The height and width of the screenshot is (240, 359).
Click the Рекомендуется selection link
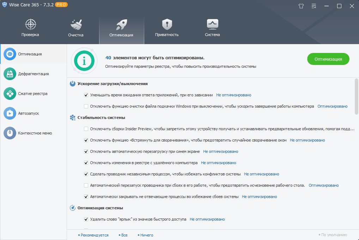pos(95,235)
